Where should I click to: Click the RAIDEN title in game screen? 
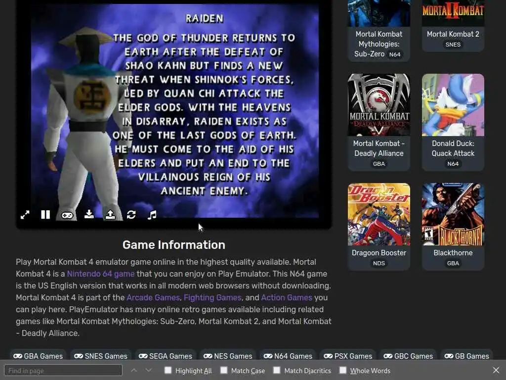click(x=204, y=18)
